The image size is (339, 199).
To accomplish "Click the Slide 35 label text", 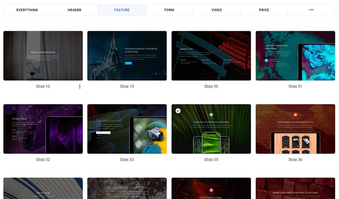I will (211, 160).
